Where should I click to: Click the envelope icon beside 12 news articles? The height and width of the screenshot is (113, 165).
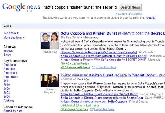[x=93, y=67]
